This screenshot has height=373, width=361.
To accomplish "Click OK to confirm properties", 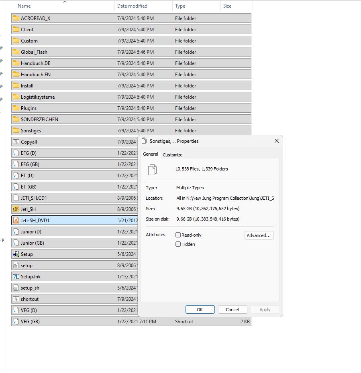I will pos(200,309).
